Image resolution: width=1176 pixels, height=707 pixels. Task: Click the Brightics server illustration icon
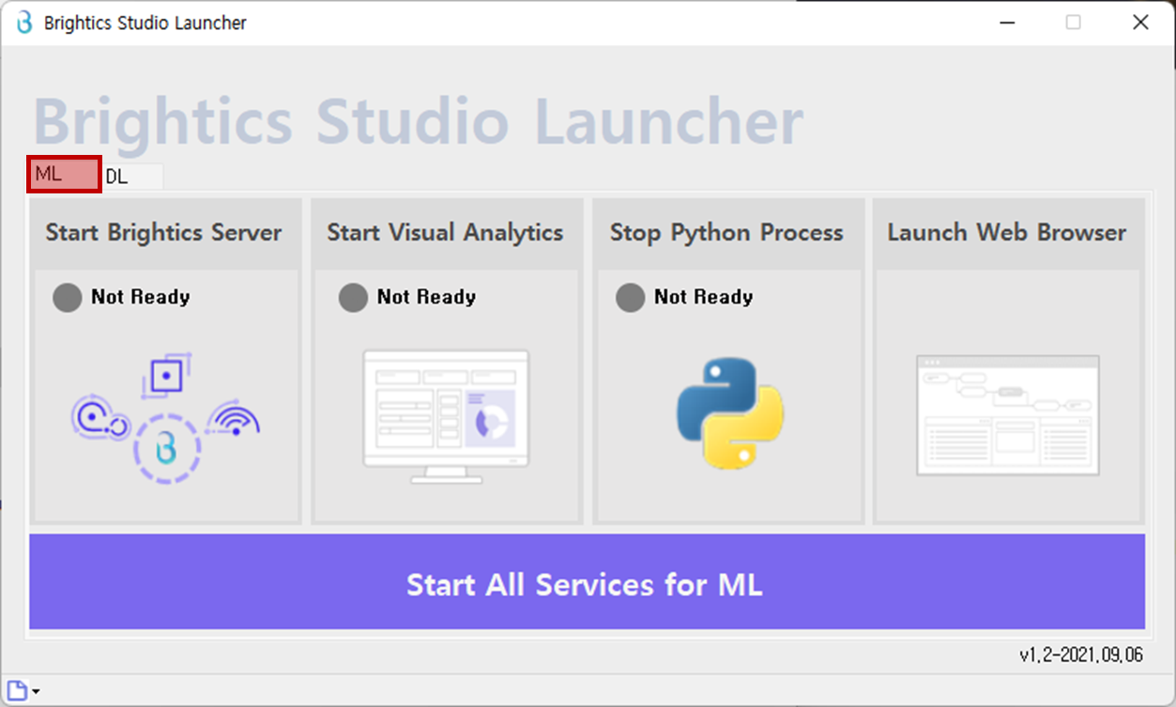[166, 419]
